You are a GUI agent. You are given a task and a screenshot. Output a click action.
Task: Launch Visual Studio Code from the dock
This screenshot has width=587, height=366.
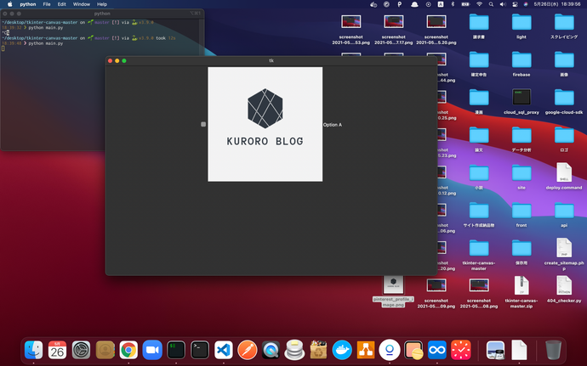224,351
